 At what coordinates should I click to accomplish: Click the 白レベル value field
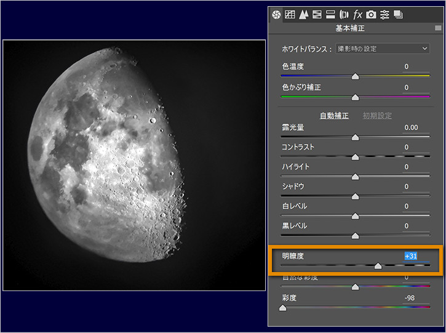[x=416, y=206]
